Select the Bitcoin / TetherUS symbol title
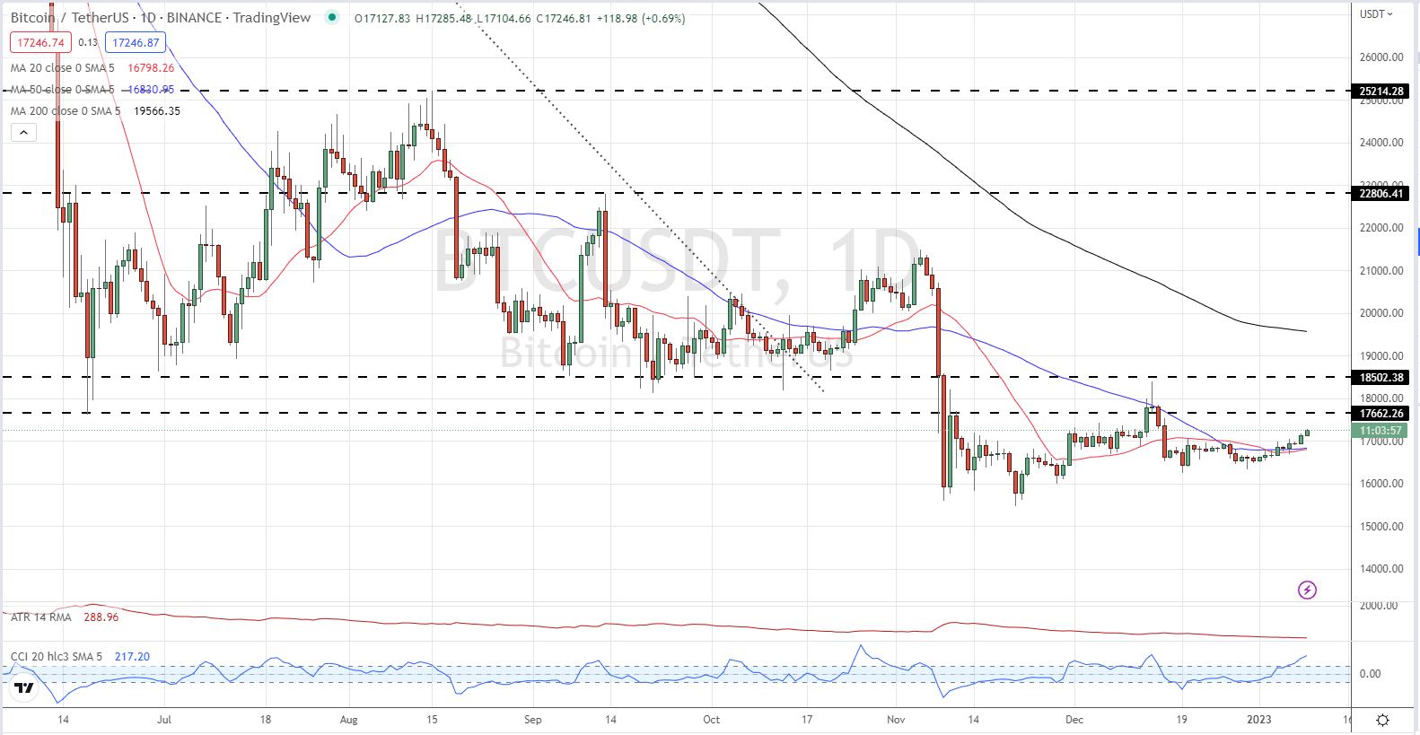The width and height of the screenshot is (1420, 735). point(161,17)
